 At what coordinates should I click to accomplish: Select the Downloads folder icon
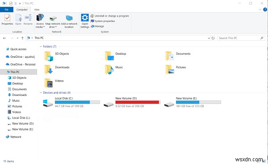49,69
